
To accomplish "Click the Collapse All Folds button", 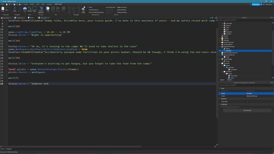I will pyautogui.click(x=122, y=12).
